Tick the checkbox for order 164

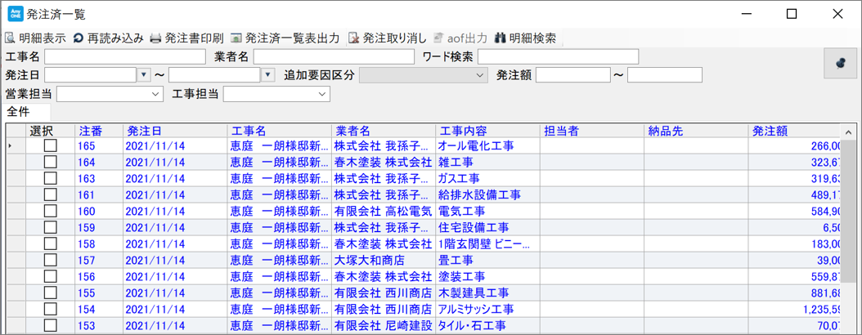tap(51, 162)
